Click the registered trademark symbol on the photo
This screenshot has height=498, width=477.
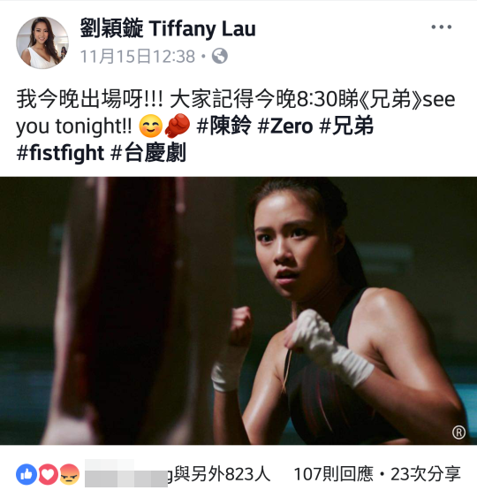pos(458,433)
